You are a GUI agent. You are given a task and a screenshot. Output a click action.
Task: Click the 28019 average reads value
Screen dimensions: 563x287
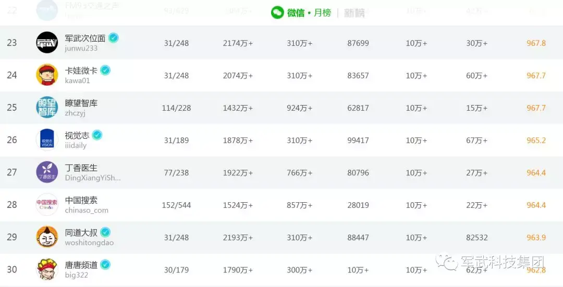358,205
